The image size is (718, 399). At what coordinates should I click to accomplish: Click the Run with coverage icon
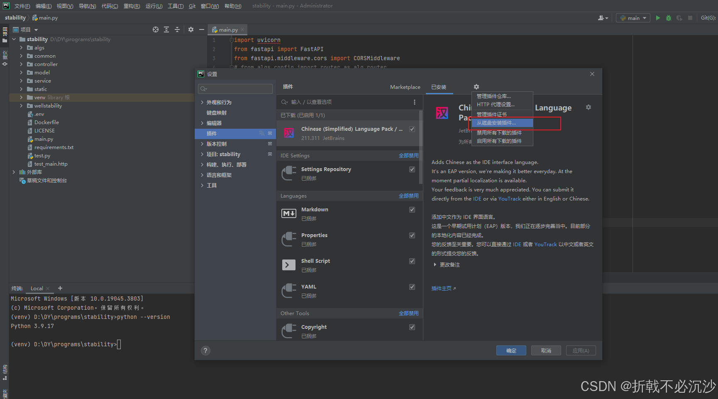[679, 18]
